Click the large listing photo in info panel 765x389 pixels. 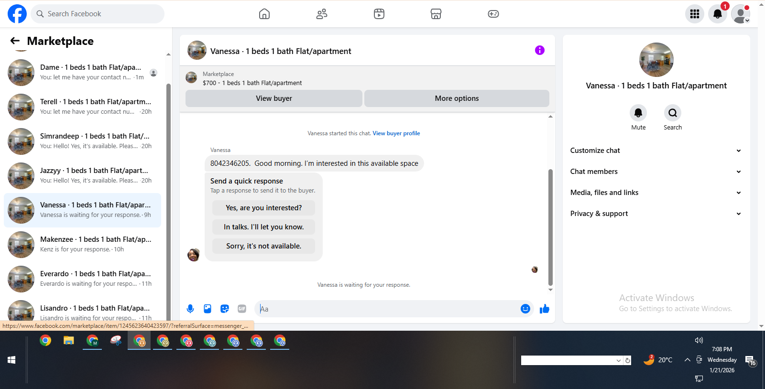tap(656, 60)
